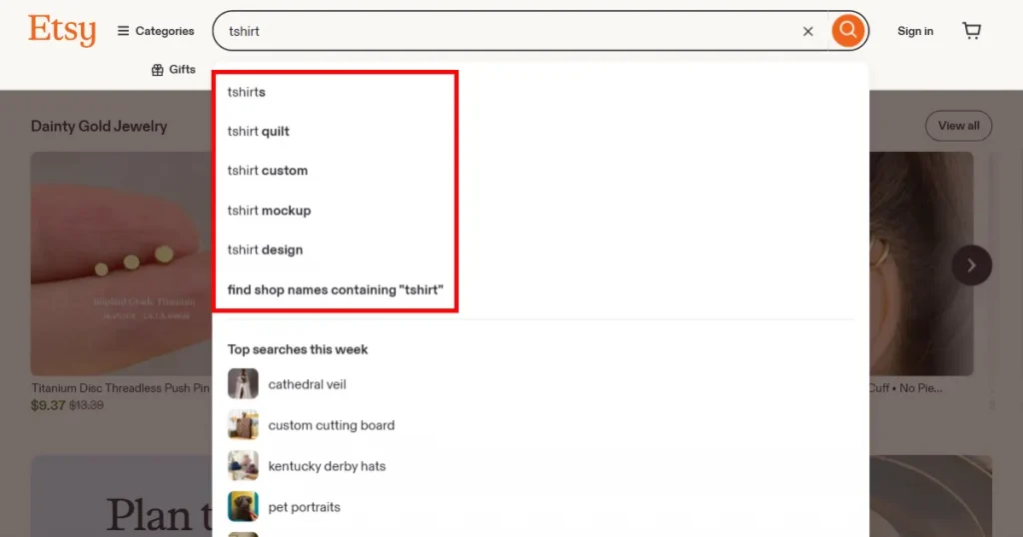Open the shopping cart icon

pos(971,31)
